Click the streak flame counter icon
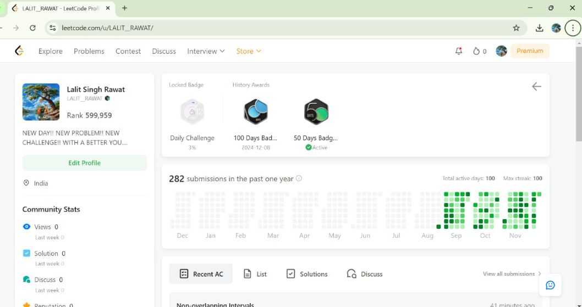Screen dimensions: 582x307 tap(476, 51)
